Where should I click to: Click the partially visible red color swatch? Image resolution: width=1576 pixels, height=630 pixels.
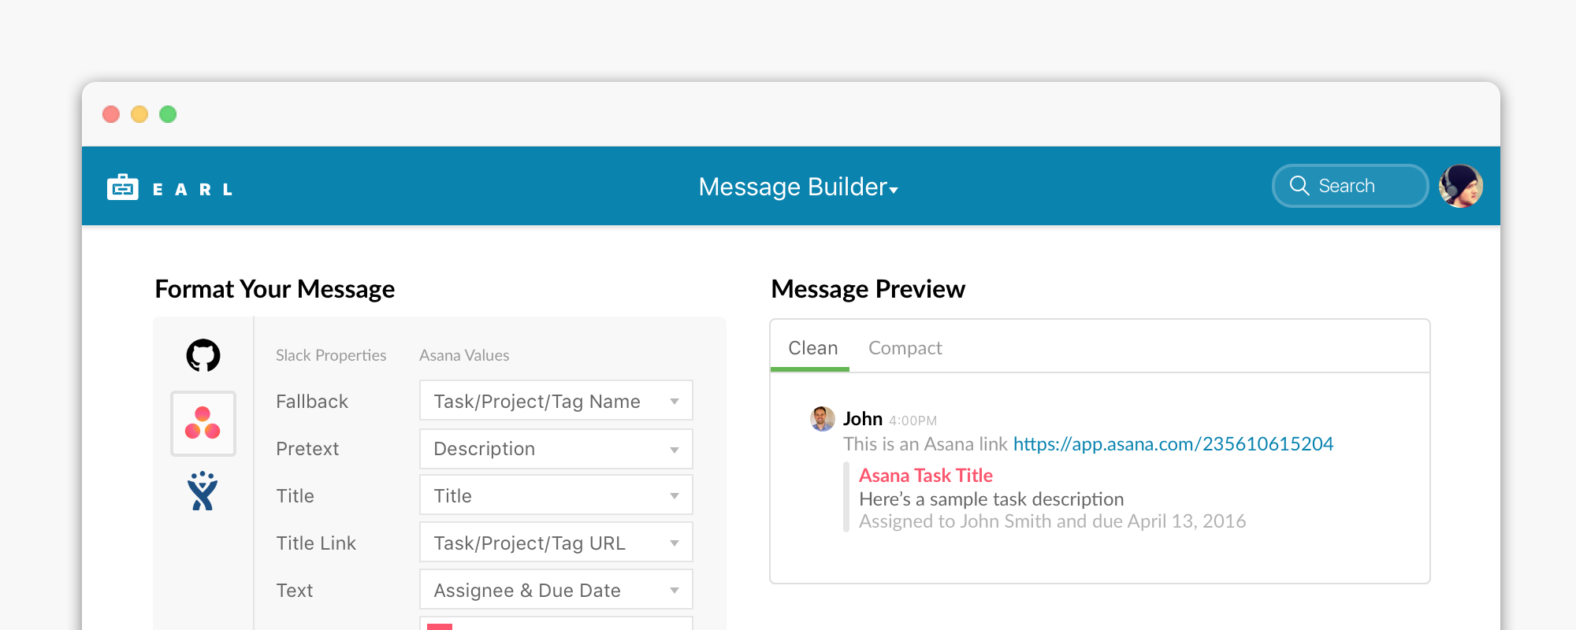pyautogui.click(x=440, y=626)
